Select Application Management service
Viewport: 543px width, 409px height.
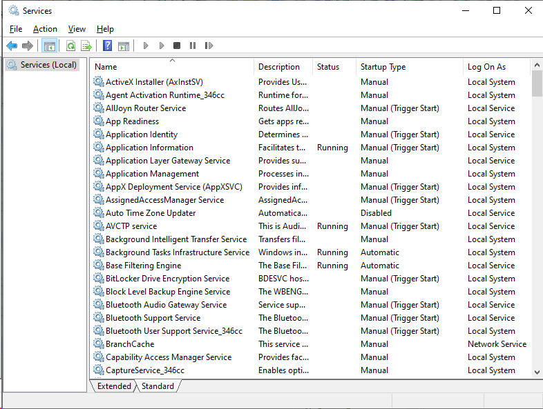[x=152, y=174]
